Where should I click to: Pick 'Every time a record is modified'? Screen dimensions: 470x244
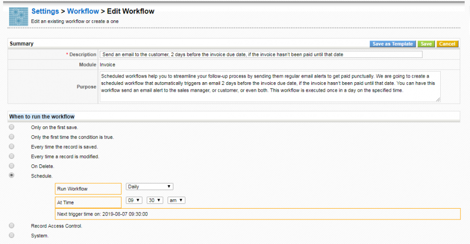(x=11, y=157)
